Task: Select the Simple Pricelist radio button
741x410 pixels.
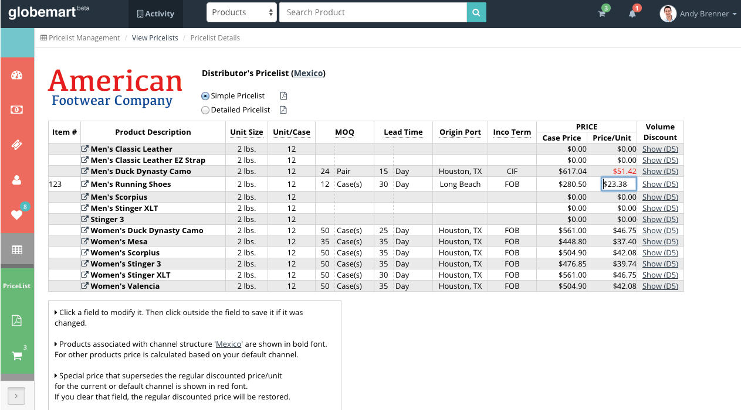Action: pyautogui.click(x=205, y=96)
